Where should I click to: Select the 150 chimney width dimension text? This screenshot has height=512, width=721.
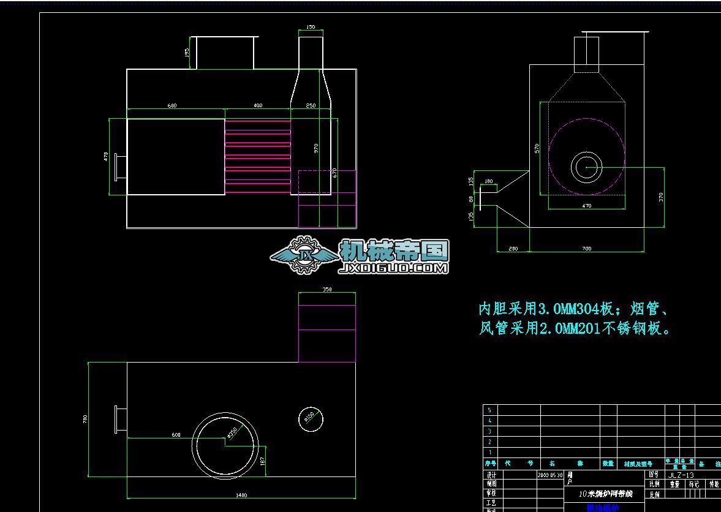point(311,27)
